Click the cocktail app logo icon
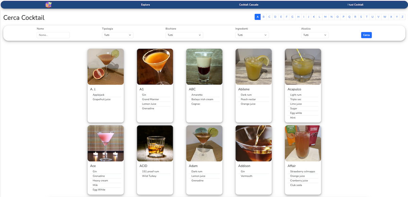The height and width of the screenshot is (197, 408). (49, 5)
